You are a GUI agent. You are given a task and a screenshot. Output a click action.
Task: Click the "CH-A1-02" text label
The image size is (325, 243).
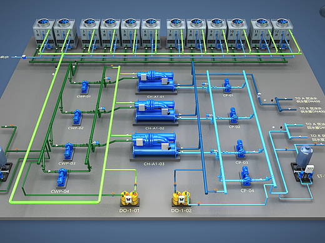(155, 128)
